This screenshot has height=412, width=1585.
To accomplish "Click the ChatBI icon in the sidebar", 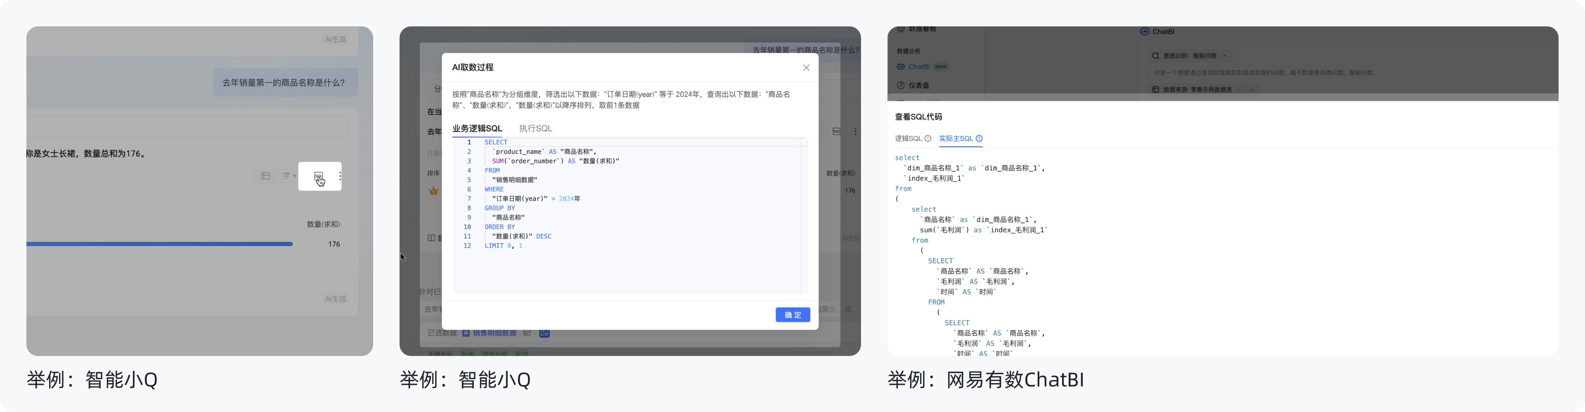I will pyautogui.click(x=901, y=67).
